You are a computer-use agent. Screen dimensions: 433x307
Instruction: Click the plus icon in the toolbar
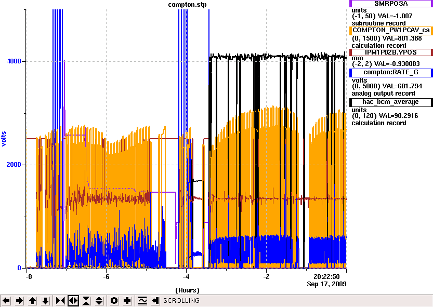(x=127, y=301)
